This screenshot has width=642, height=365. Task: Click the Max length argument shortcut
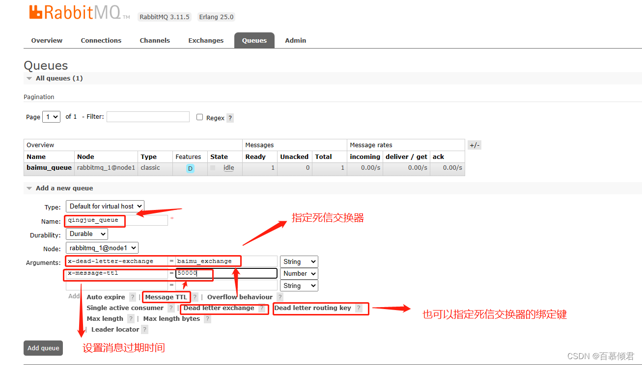point(105,318)
